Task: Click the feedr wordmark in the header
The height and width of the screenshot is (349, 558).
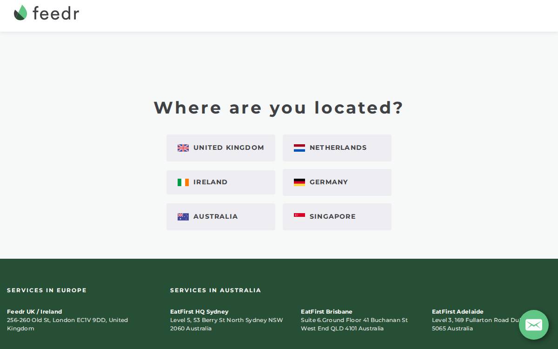Action: (56, 13)
